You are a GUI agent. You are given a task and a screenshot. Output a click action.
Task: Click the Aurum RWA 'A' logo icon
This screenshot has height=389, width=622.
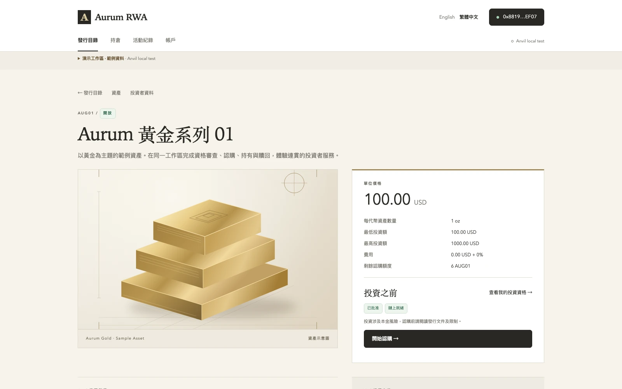pos(84,17)
